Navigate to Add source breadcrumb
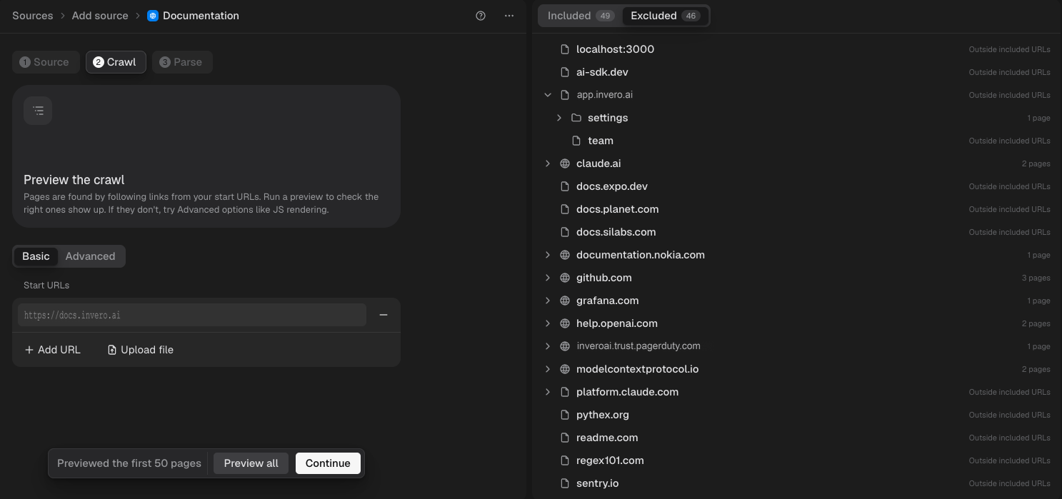Image resolution: width=1062 pixels, height=499 pixels. click(x=100, y=16)
